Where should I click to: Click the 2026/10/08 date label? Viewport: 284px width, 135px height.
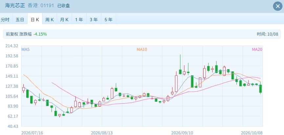[x=252, y=133]
